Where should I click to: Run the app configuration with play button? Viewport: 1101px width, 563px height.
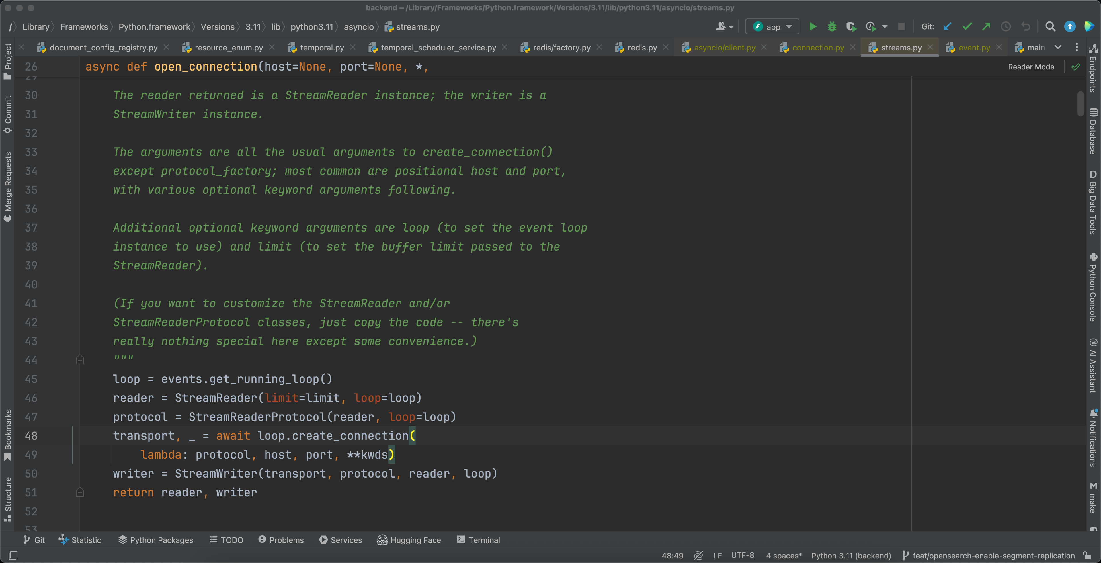(x=813, y=26)
